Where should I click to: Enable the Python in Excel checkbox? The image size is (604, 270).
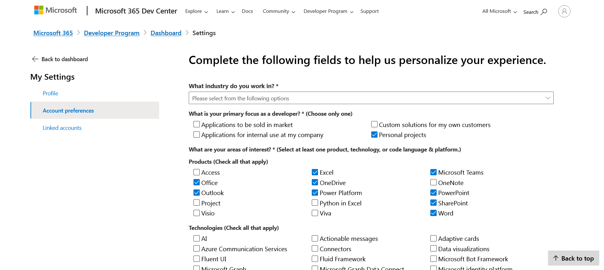pos(315,203)
